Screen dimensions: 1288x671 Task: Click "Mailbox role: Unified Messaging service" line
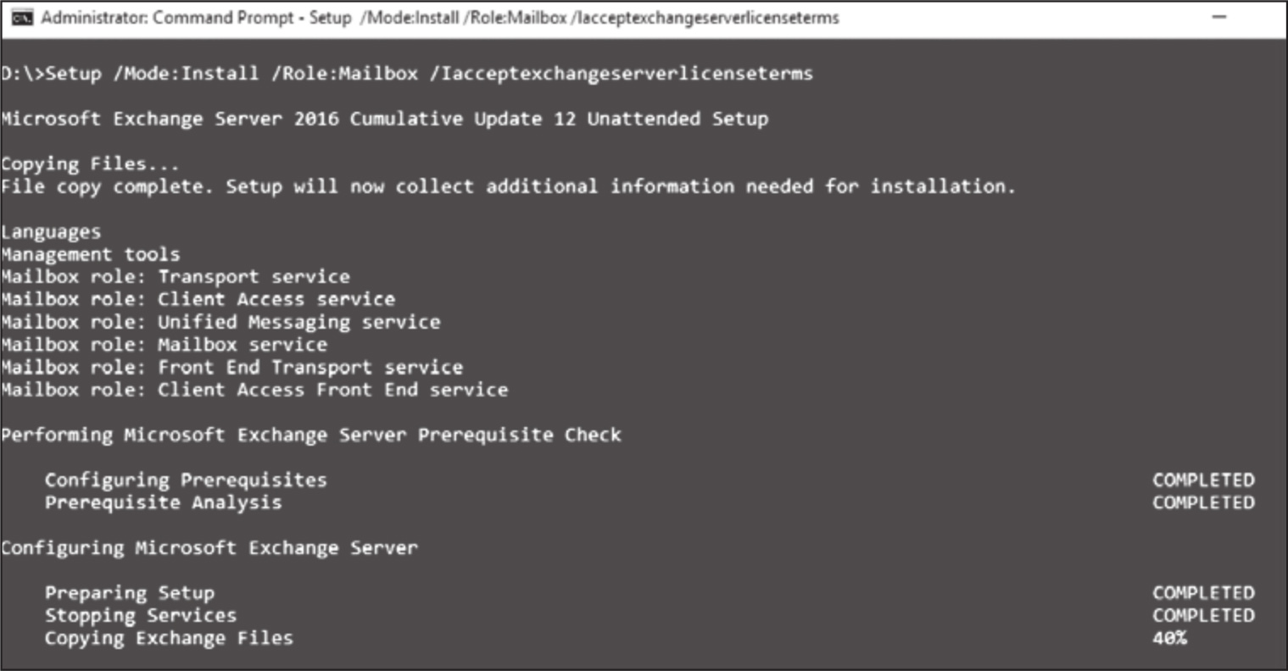click(x=220, y=322)
